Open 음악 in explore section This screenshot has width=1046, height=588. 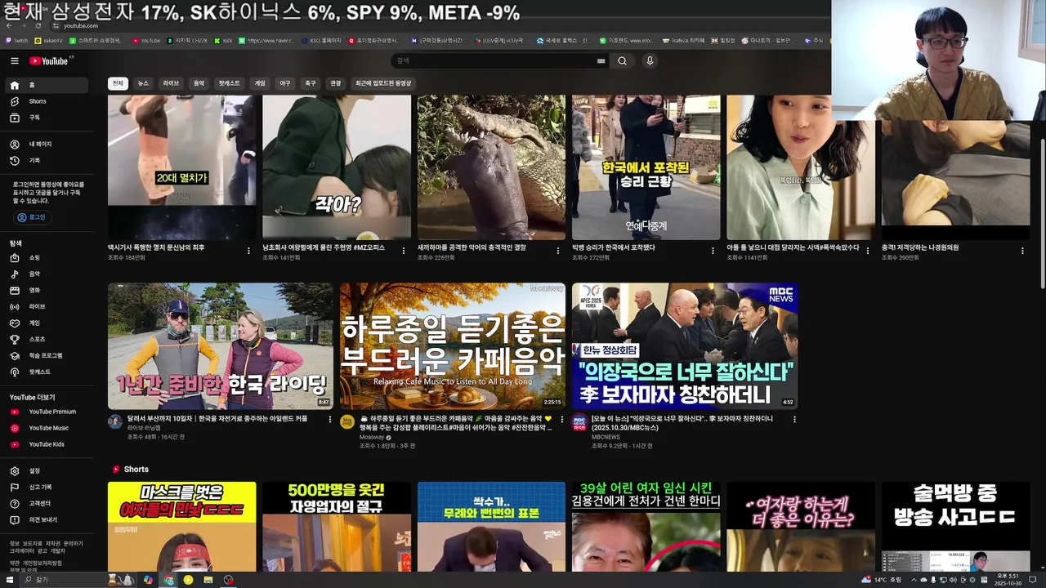coord(48,274)
